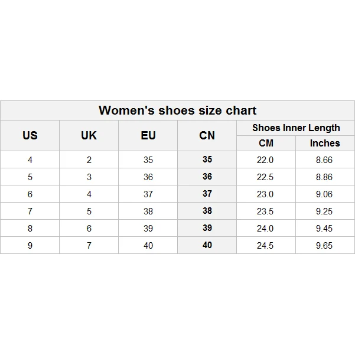Click the Women's shoes size chart title
The width and height of the screenshot is (355, 355).
tap(177, 110)
